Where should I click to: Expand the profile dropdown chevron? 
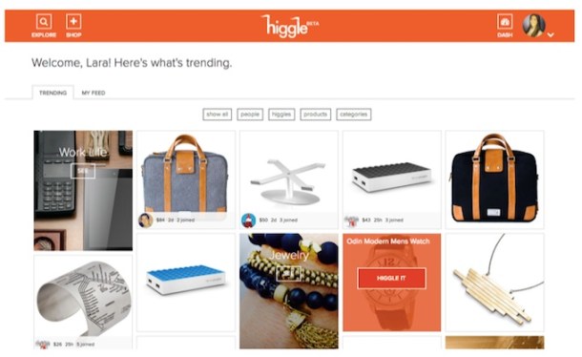tap(551, 34)
